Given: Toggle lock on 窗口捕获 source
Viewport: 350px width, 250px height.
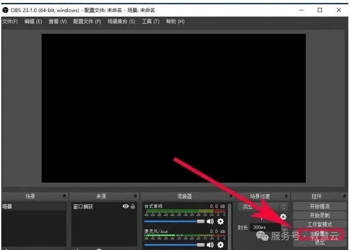Looking at the screenshot, I should point(133,206).
